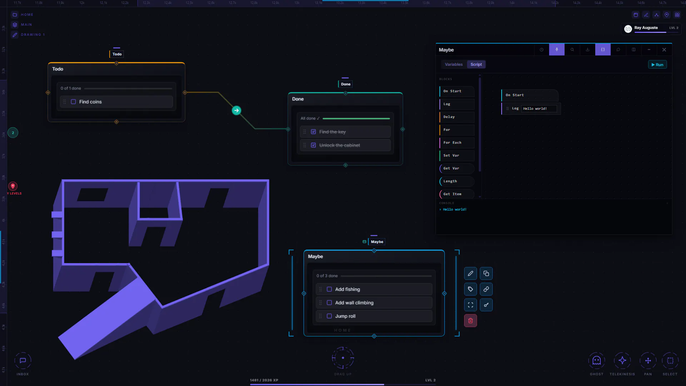Click the Done card All done progress bar
The width and height of the screenshot is (686, 386).
tap(356, 118)
